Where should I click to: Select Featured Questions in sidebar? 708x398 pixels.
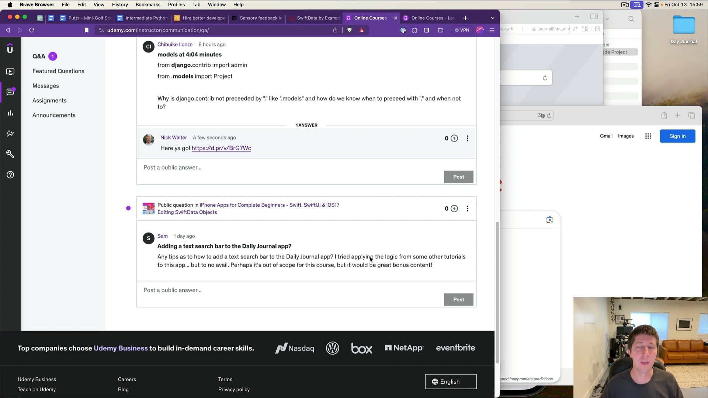(x=58, y=71)
